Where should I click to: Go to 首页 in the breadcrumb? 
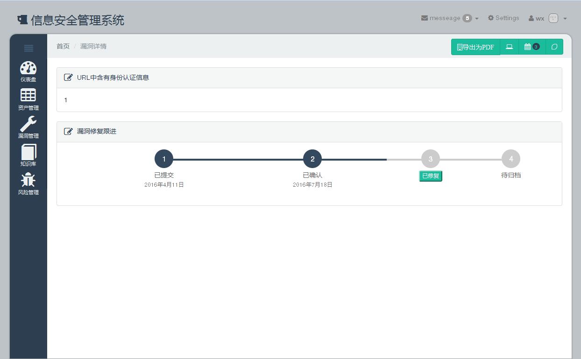(63, 46)
